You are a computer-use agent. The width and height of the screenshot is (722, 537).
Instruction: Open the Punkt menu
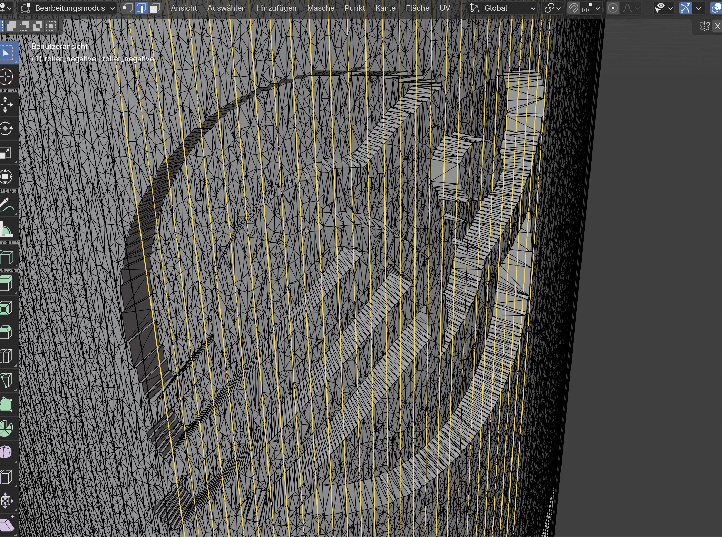355,8
